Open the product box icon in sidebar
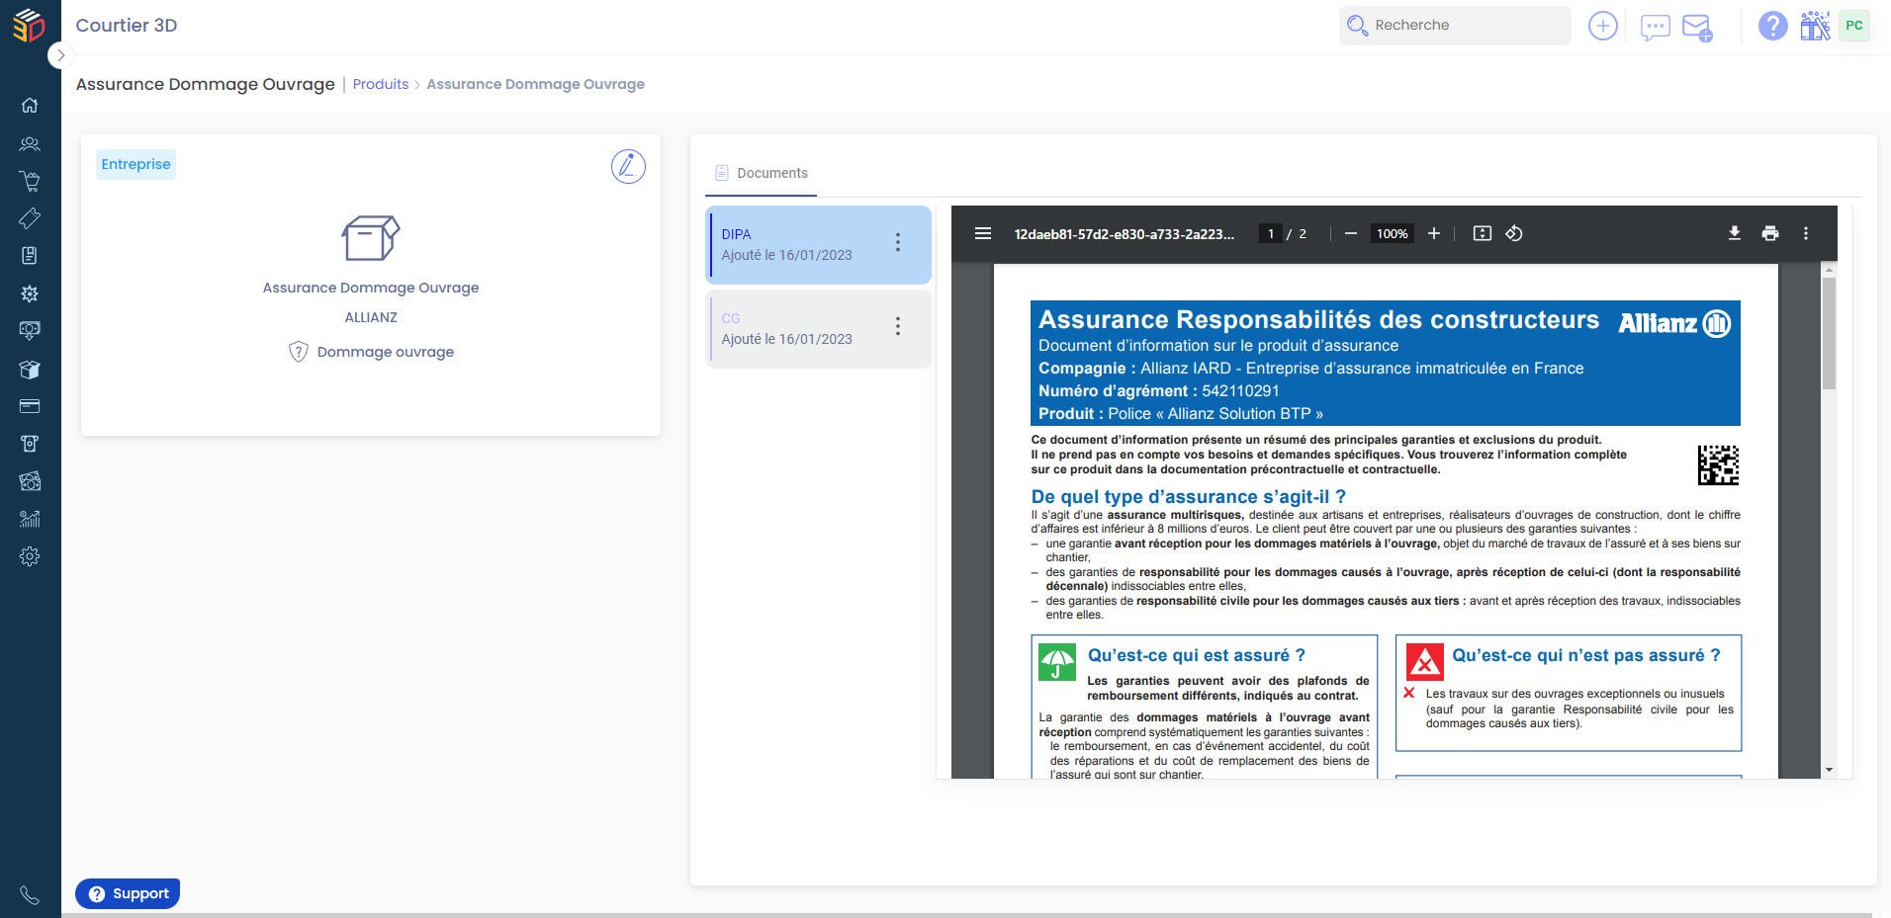Image resolution: width=1891 pixels, height=918 pixels. click(30, 369)
